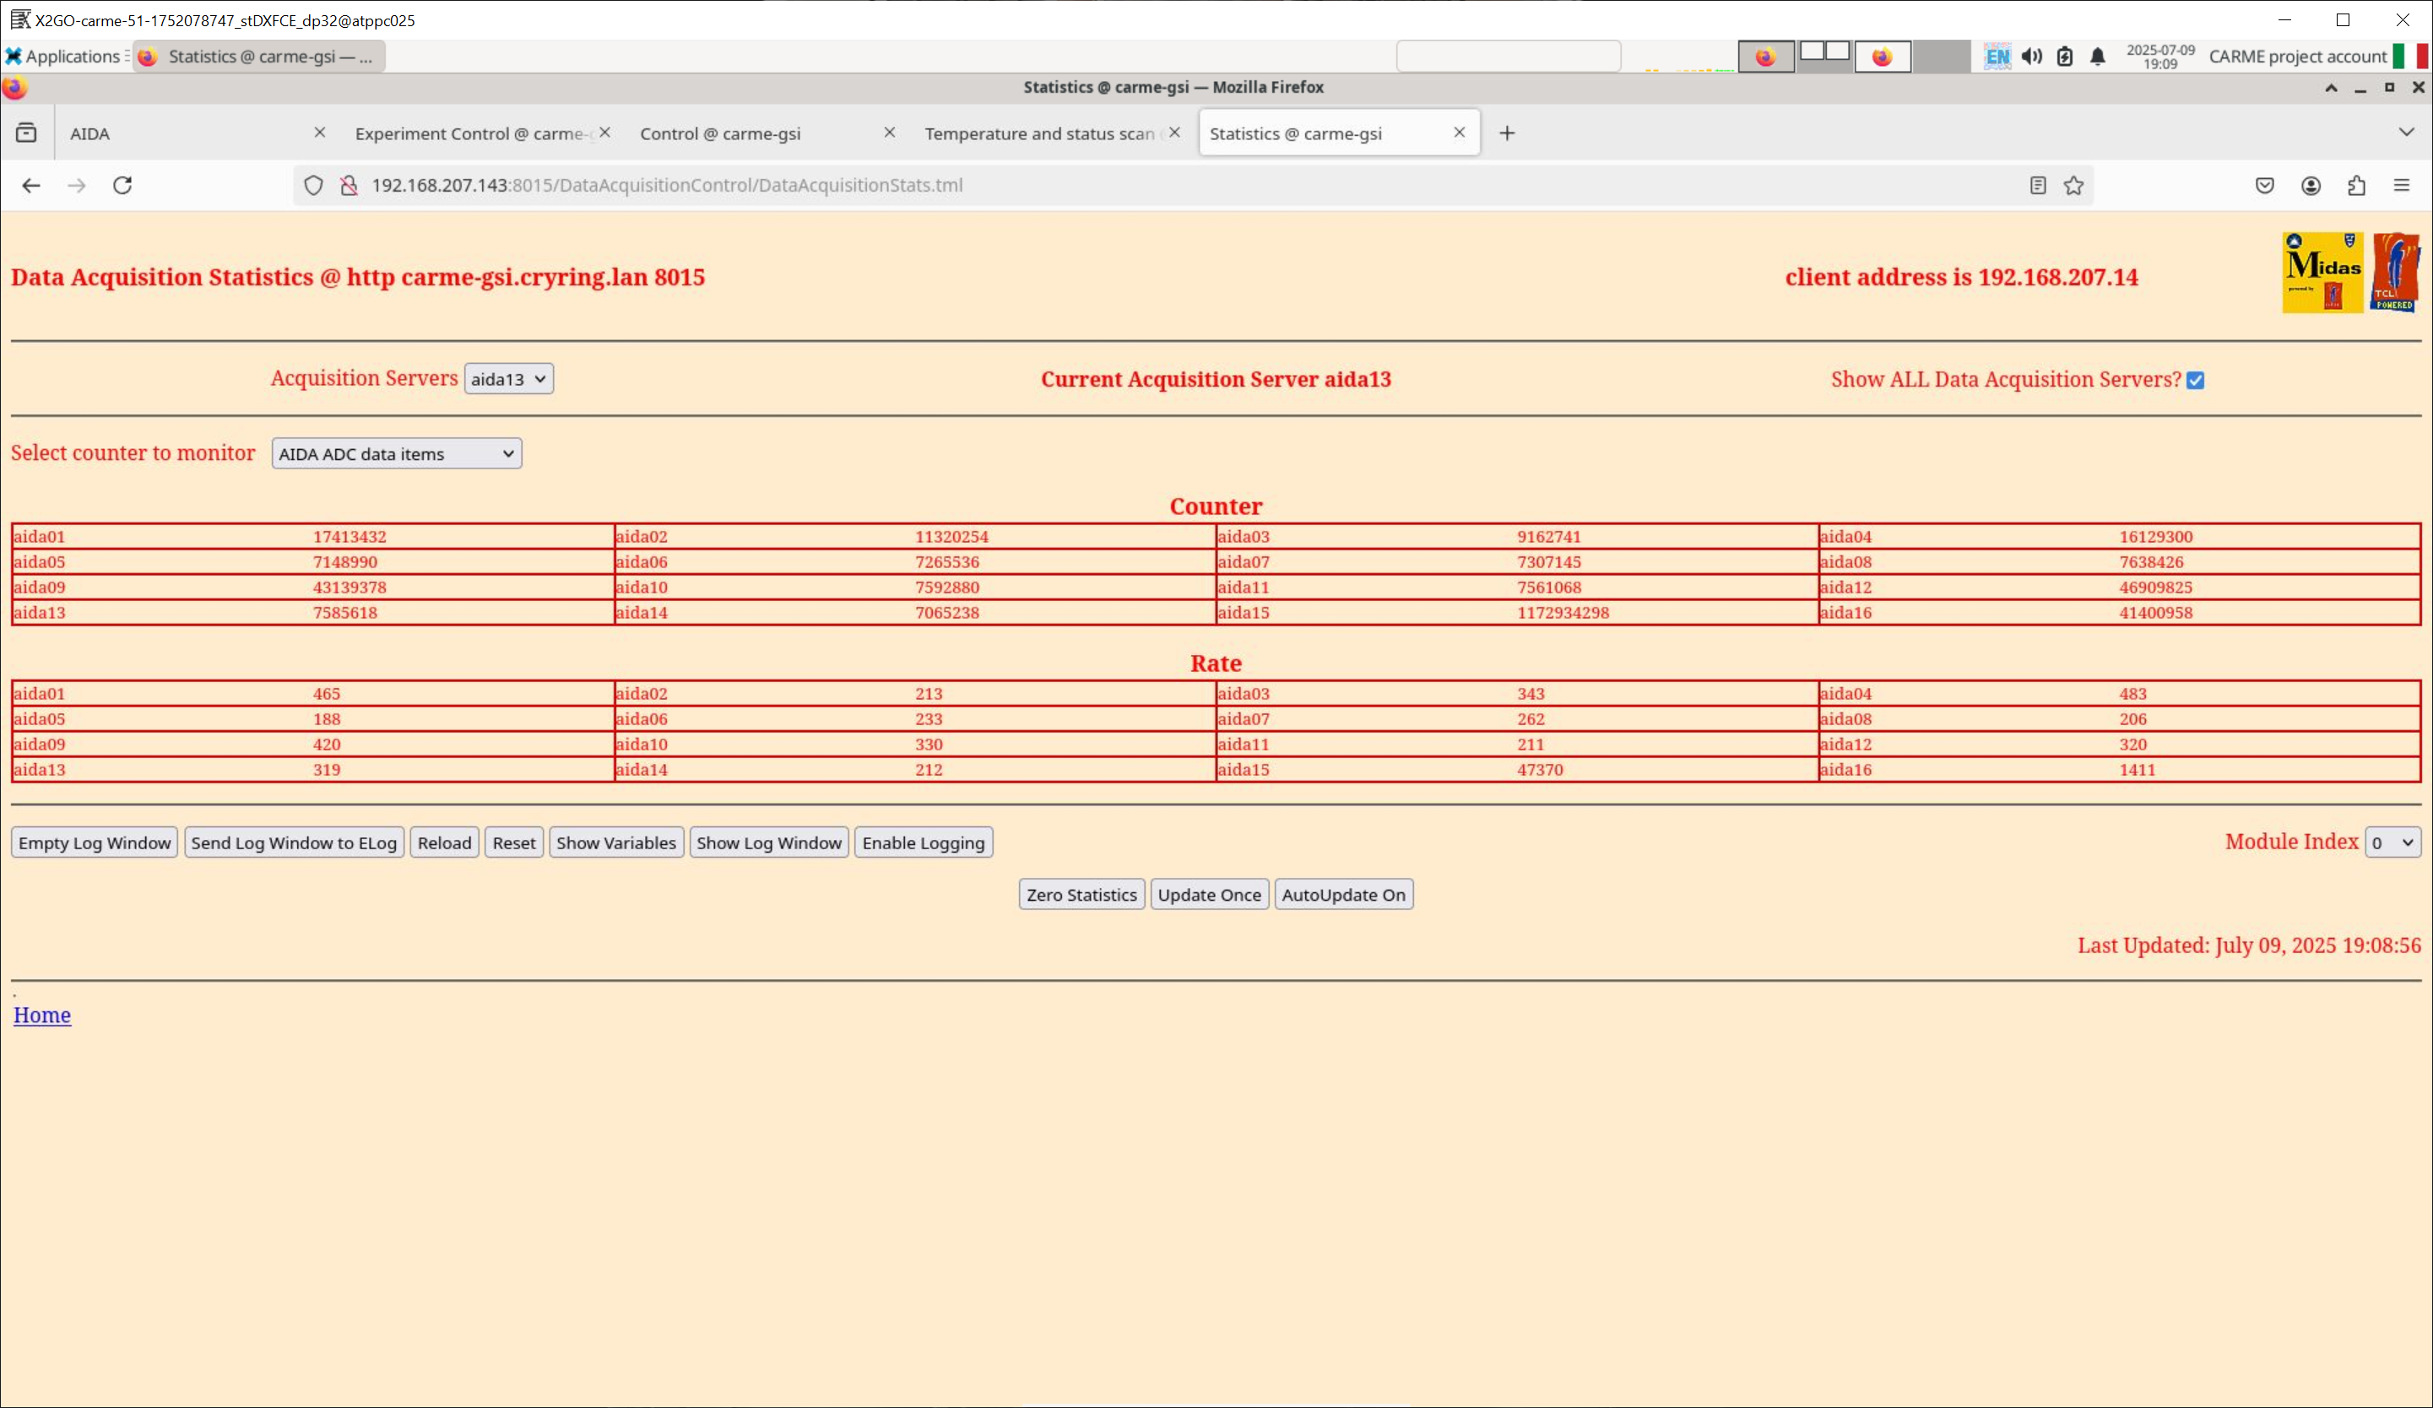Open the Firefox extensions puzzle icon

point(2356,186)
